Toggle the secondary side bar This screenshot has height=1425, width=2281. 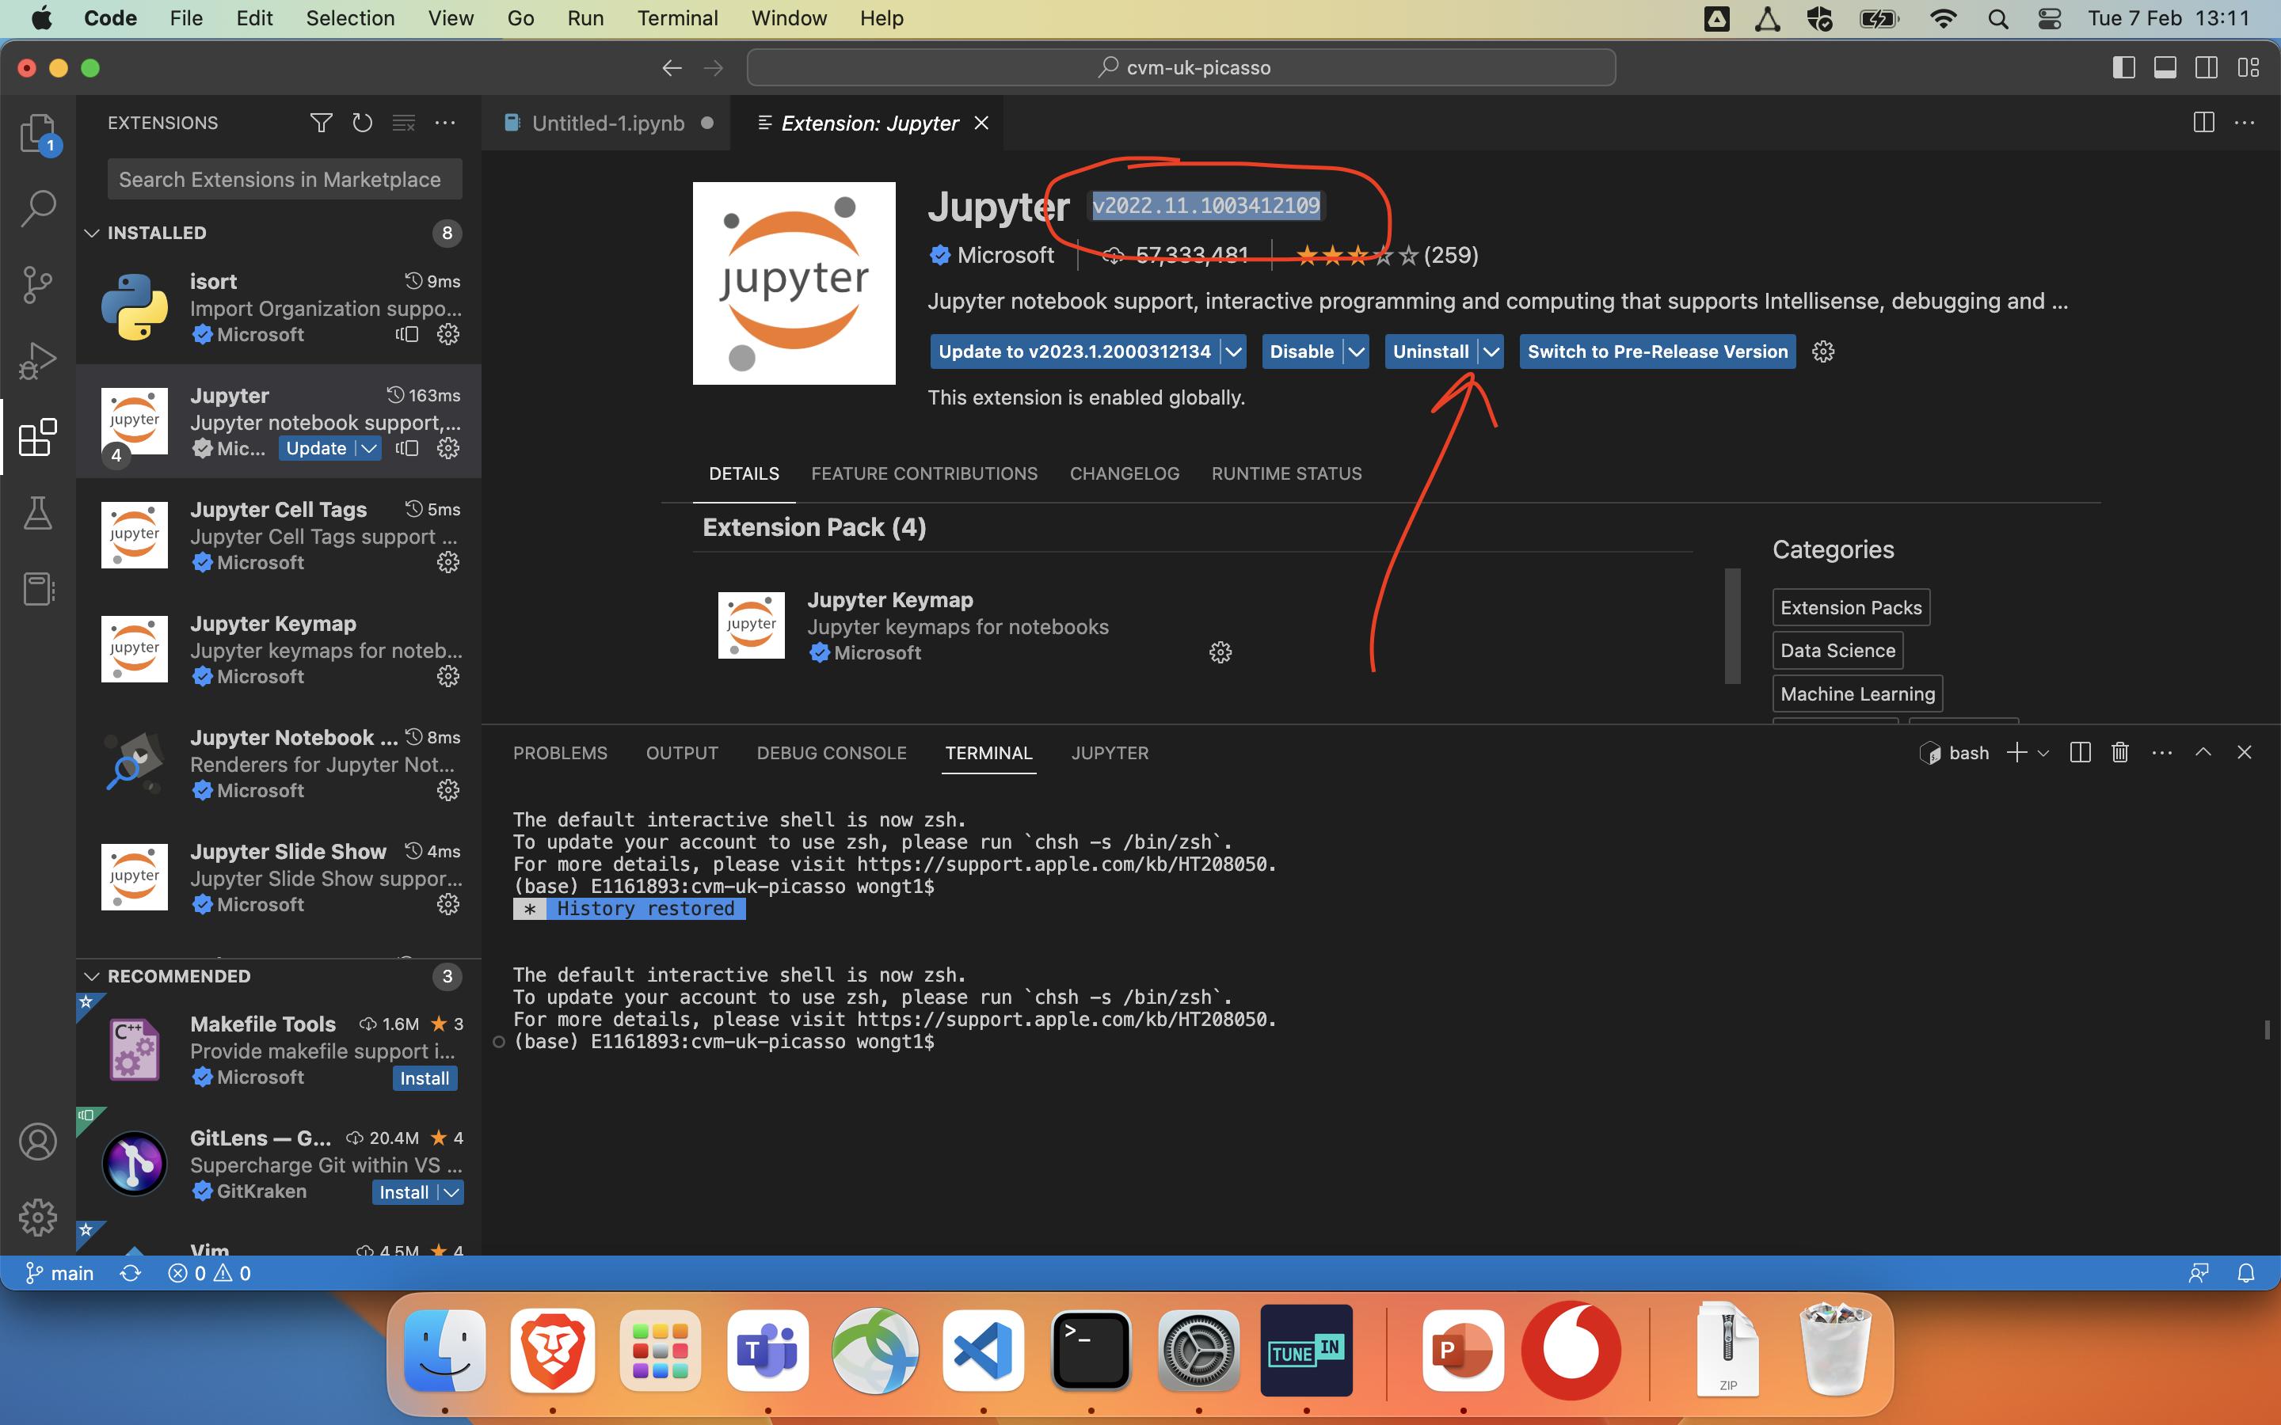[x=2207, y=67]
